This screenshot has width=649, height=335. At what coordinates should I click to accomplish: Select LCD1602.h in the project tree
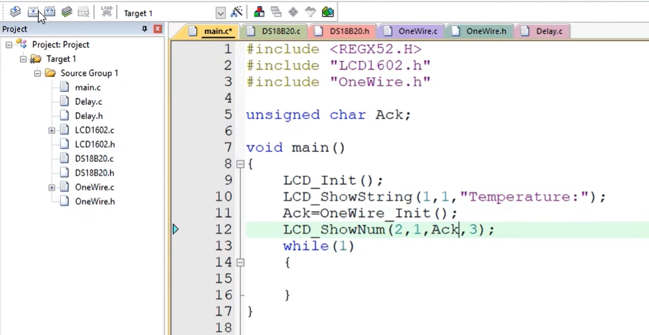95,145
